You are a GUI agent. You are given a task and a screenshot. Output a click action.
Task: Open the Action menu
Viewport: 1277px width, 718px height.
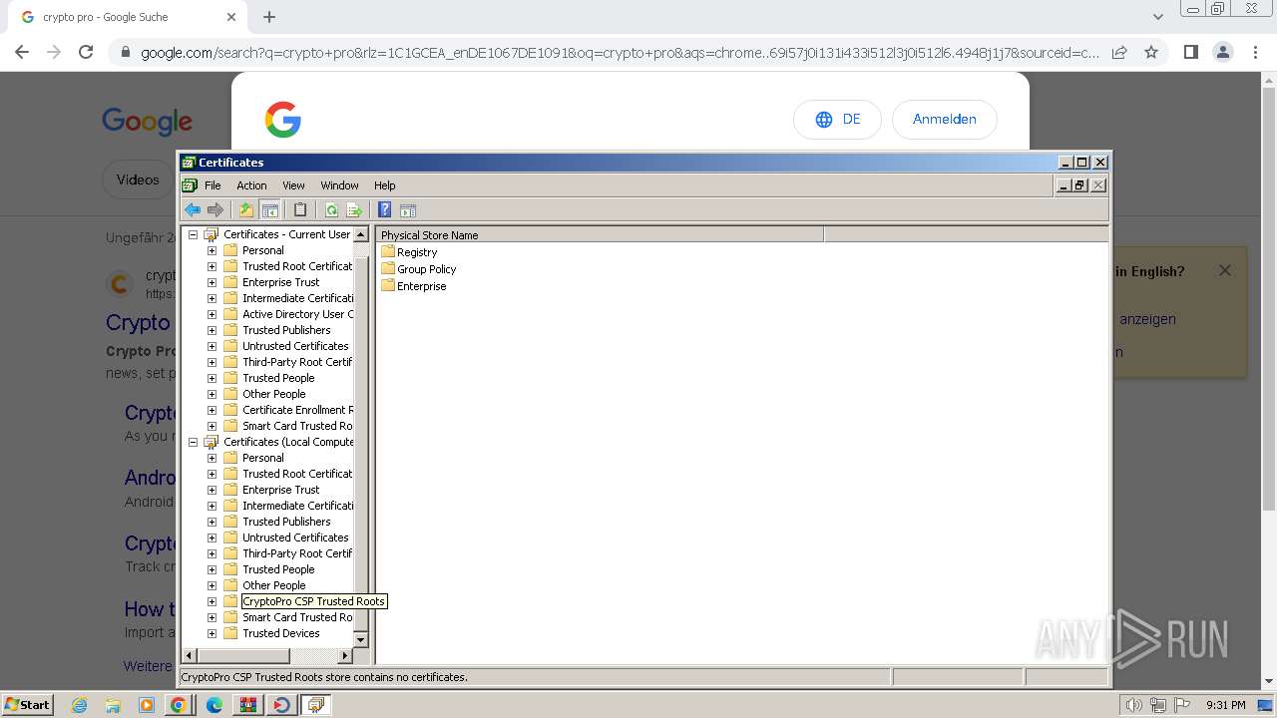pyautogui.click(x=251, y=185)
